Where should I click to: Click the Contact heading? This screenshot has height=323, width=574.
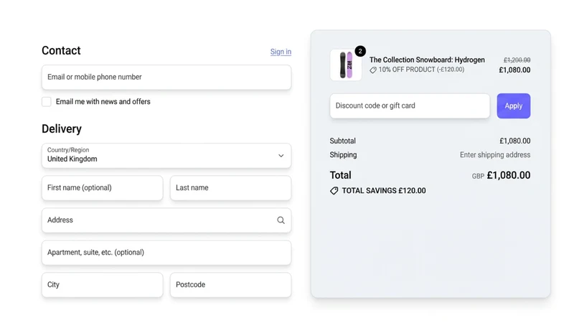61,50
